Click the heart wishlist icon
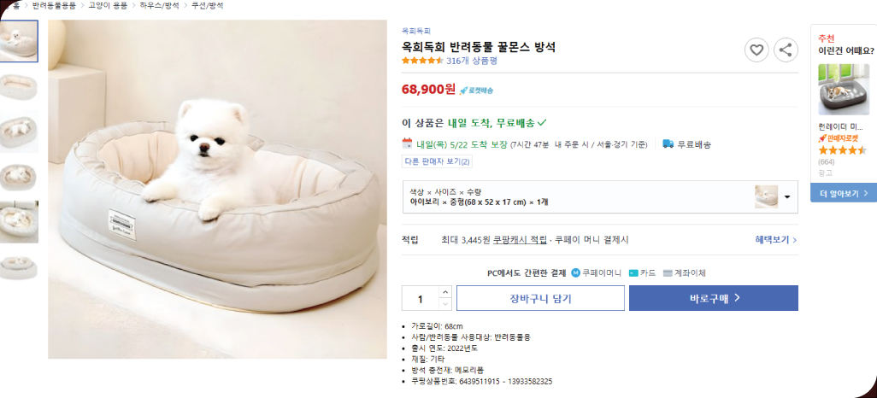877x398 pixels. pyautogui.click(x=756, y=50)
